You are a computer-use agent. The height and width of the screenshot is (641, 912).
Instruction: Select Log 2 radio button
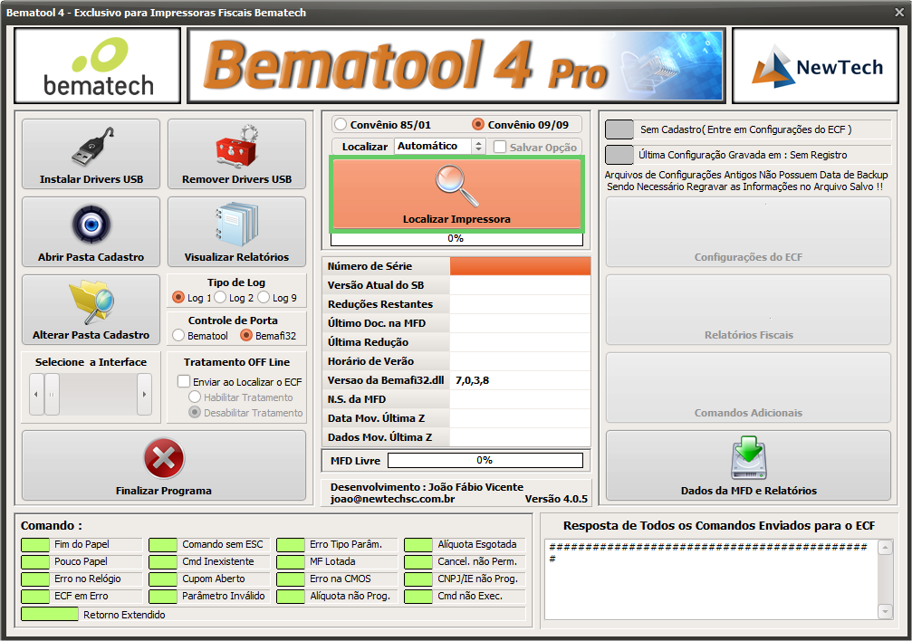pos(220,297)
